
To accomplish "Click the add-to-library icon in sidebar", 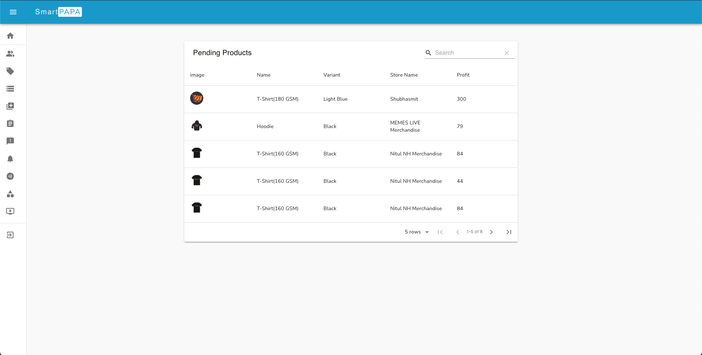I will point(10,106).
